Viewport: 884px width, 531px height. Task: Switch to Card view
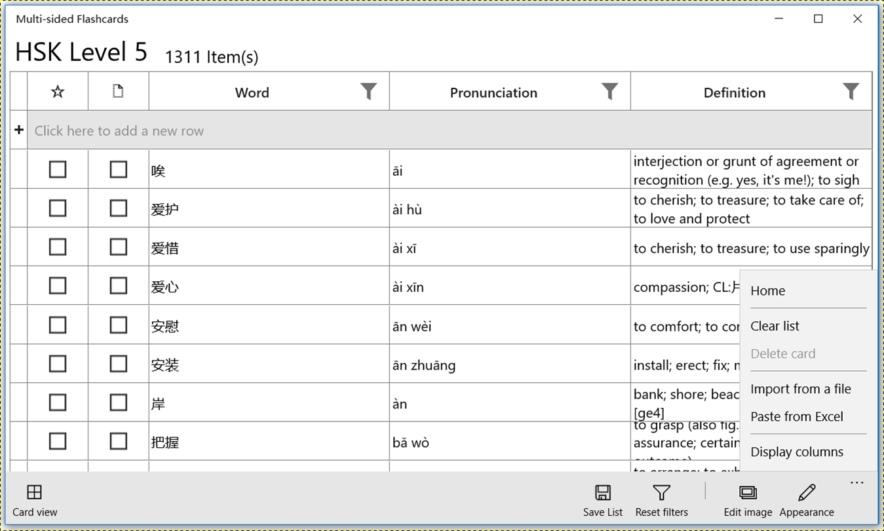[x=34, y=492]
